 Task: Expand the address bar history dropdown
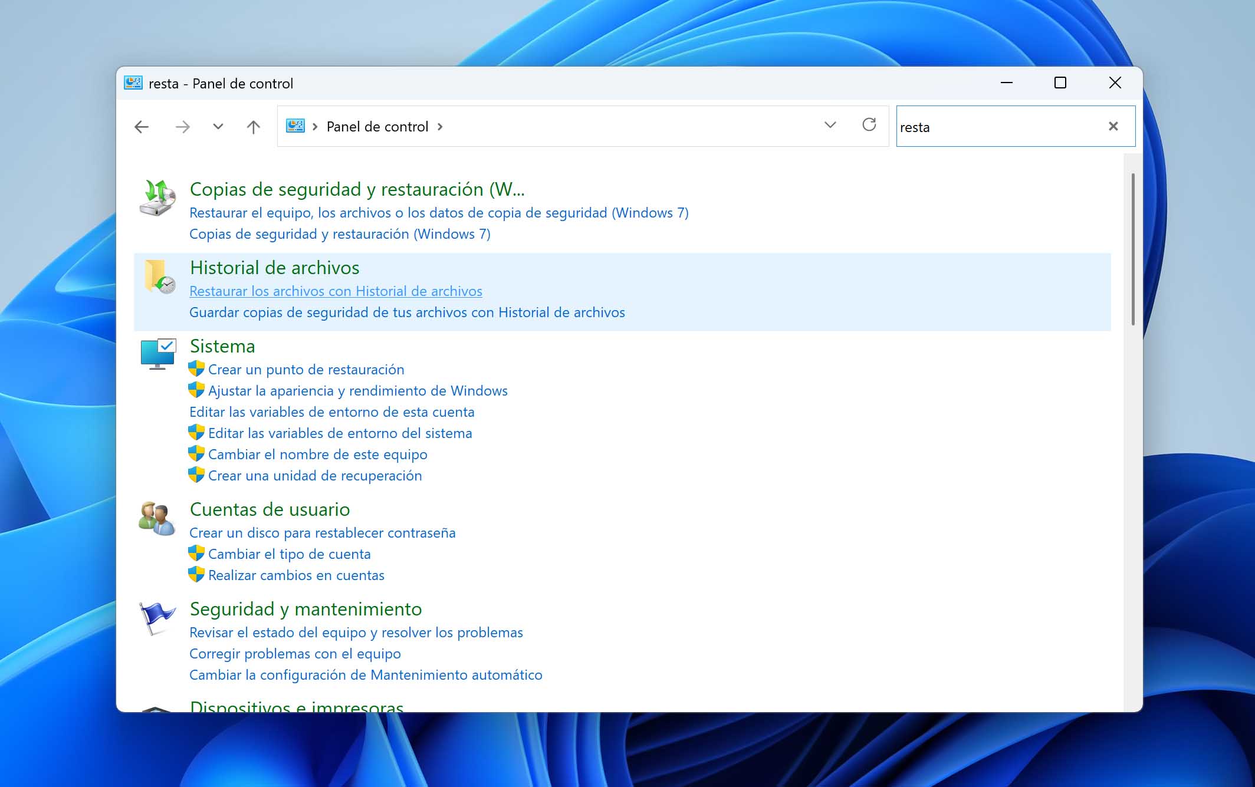tap(830, 125)
